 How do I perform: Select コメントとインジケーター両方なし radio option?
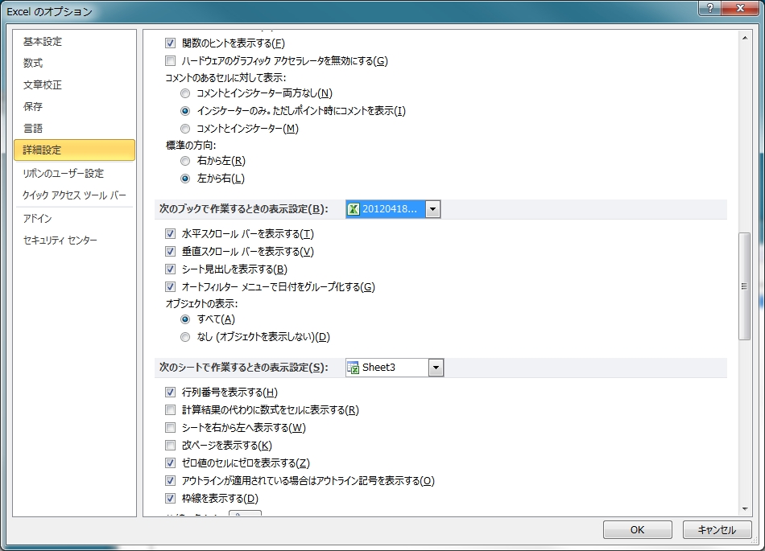click(x=185, y=93)
